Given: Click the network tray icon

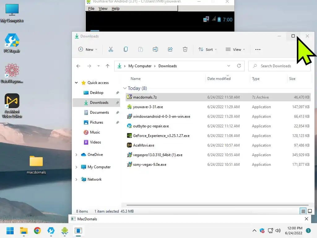Looking at the screenshot, I should [x=270, y=231].
